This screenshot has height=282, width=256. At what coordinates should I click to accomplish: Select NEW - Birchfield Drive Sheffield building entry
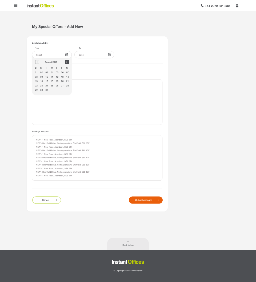pyautogui.click(x=62, y=143)
